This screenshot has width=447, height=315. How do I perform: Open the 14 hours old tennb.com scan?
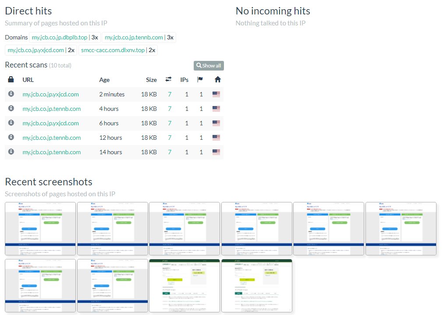pos(52,152)
